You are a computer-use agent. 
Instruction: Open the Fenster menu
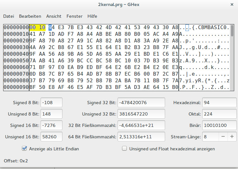point(74,16)
